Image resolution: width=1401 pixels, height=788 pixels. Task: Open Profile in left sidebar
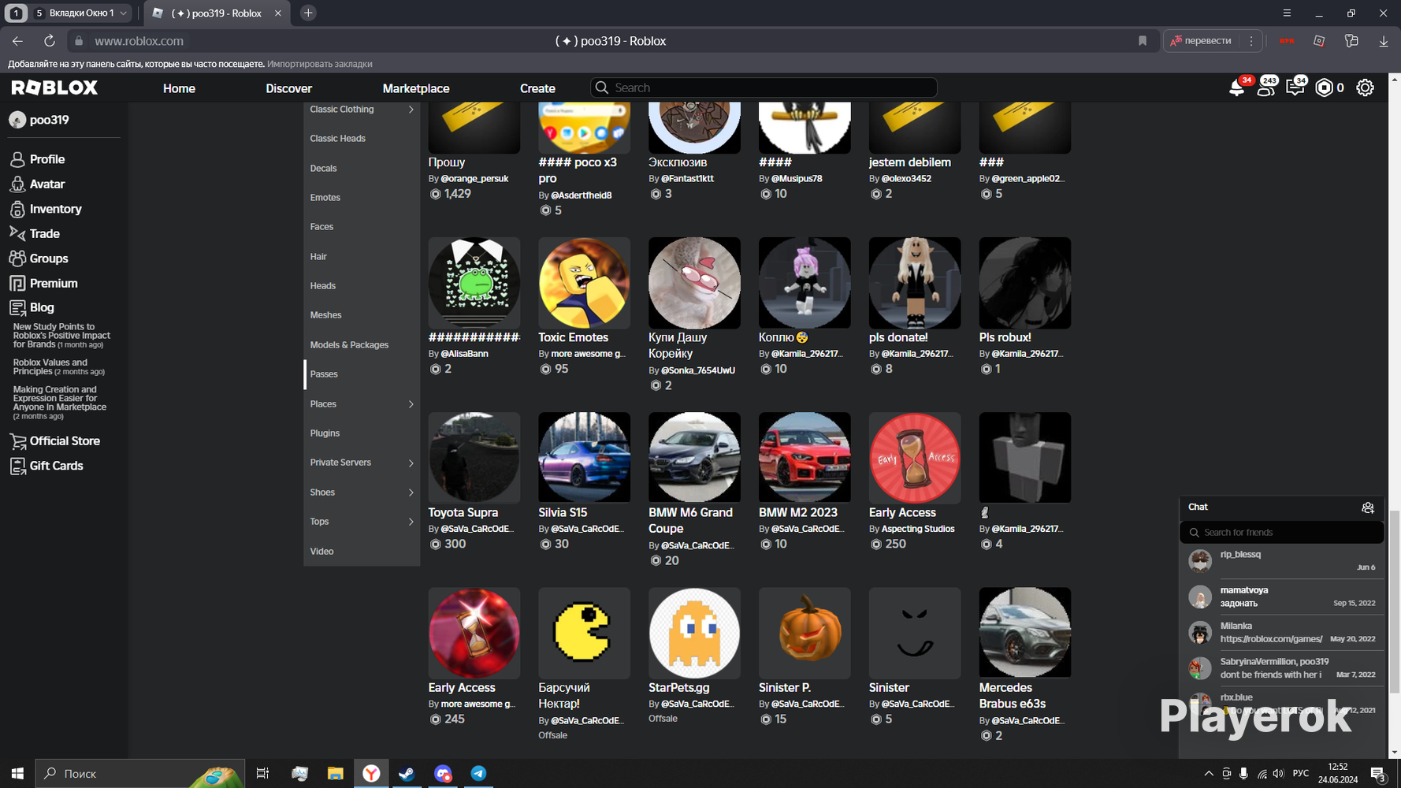click(x=47, y=159)
